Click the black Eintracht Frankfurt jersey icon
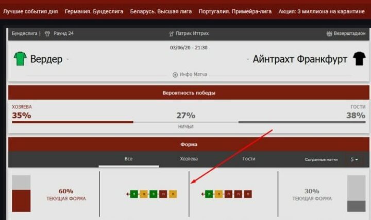The width and height of the screenshot is (371, 220). [x=359, y=59]
